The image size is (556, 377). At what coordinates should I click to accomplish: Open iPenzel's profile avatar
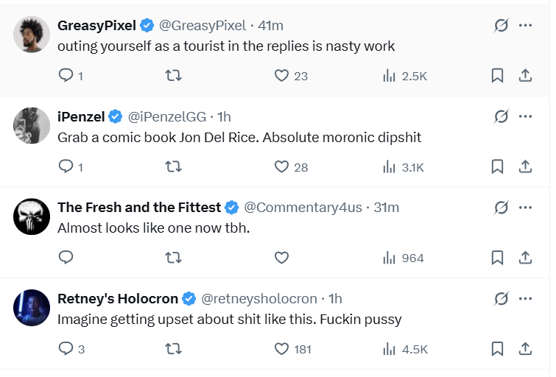pos(32,126)
